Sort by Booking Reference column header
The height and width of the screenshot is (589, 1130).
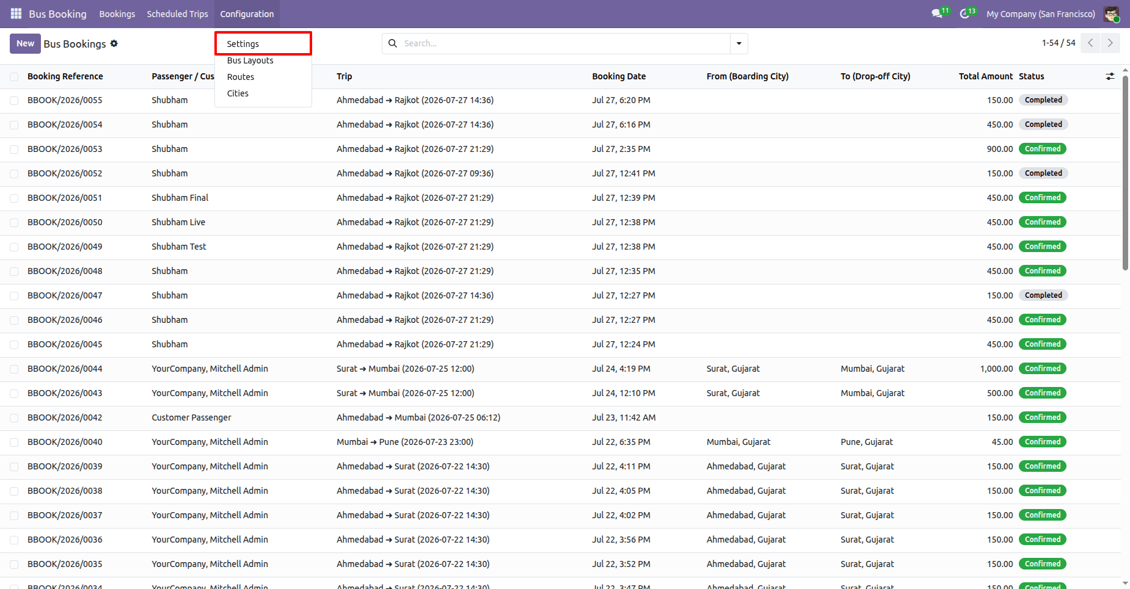(x=65, y=76)
